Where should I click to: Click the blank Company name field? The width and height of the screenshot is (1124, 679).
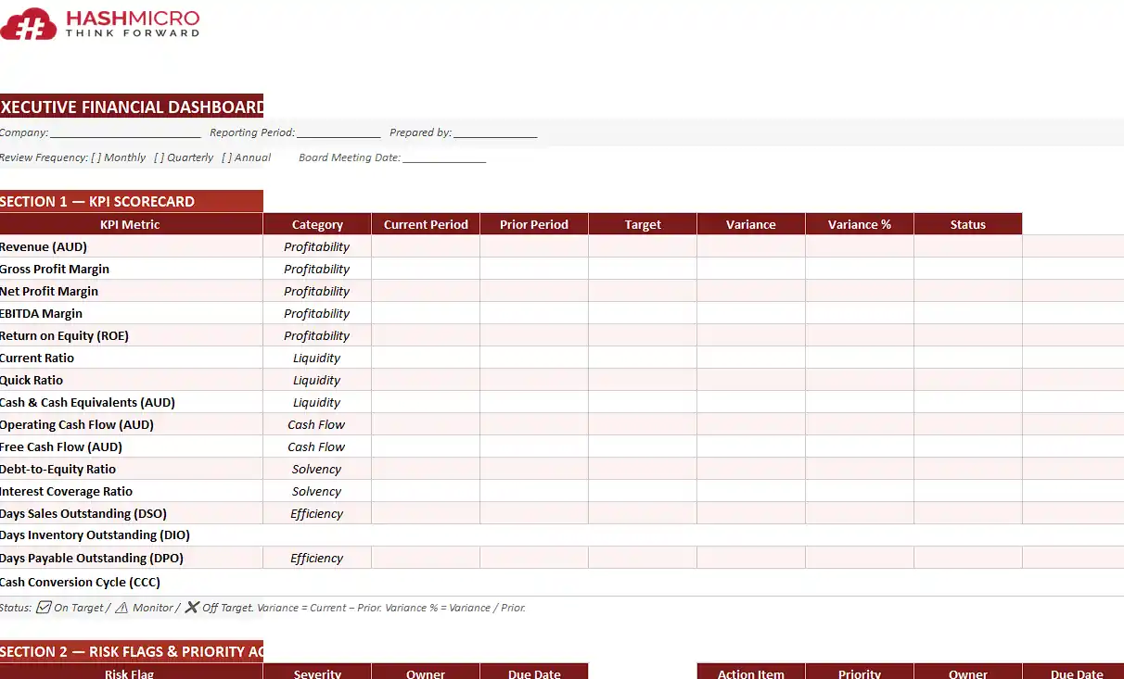click(x=125, y=133)
